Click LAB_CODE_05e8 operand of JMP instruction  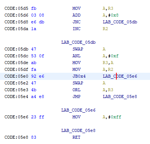(120, 97)
